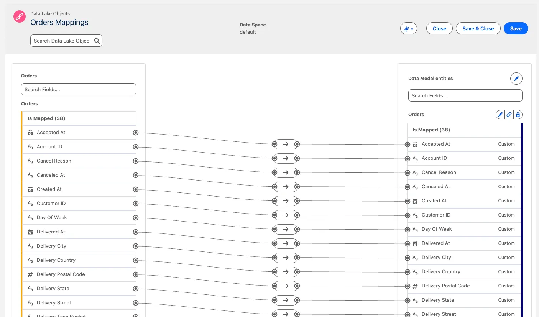
Task: Click the arrow transform node for Customer ID
Action: click(x=285, y=215)
